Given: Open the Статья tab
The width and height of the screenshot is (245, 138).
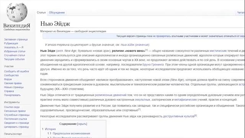Looking at the screenshot, I should [x=41, y=13].
